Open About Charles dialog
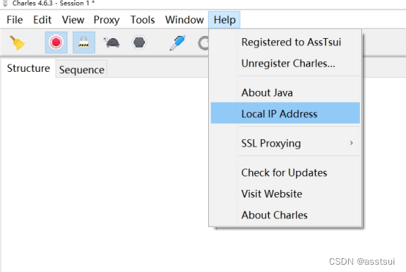Viewport: 406px width, 272px height. pos(285,216)
